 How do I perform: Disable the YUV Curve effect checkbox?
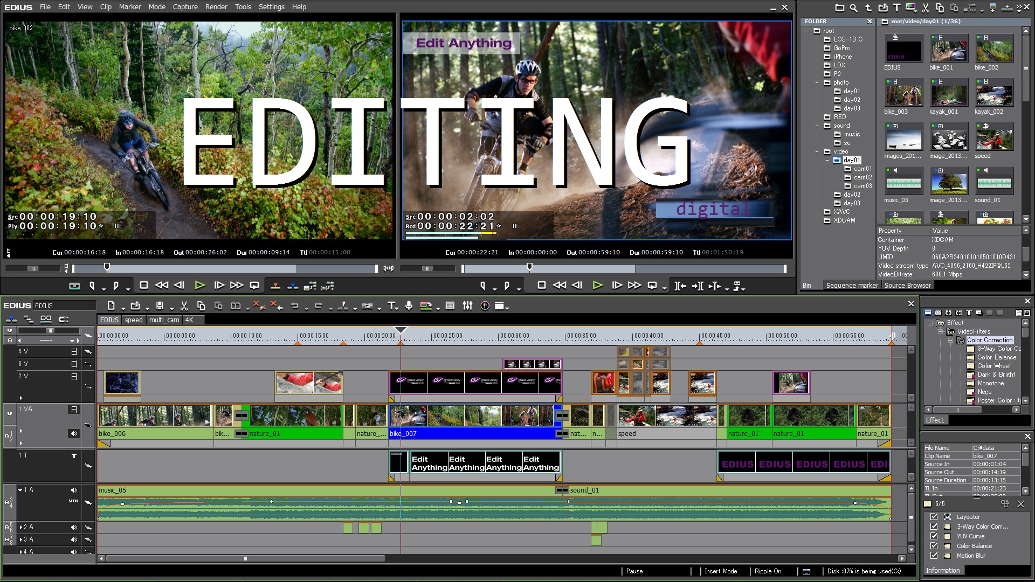click(934, 536)
